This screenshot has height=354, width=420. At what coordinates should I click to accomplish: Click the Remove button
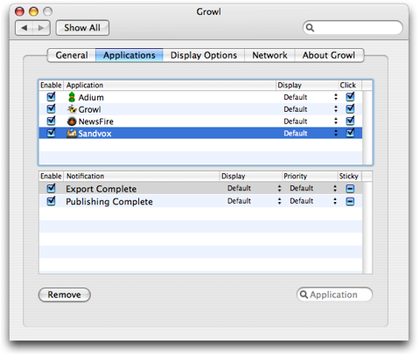65,295
